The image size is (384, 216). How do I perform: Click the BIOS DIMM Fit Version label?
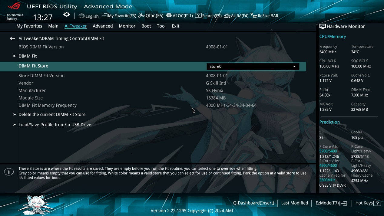point(41,47)
